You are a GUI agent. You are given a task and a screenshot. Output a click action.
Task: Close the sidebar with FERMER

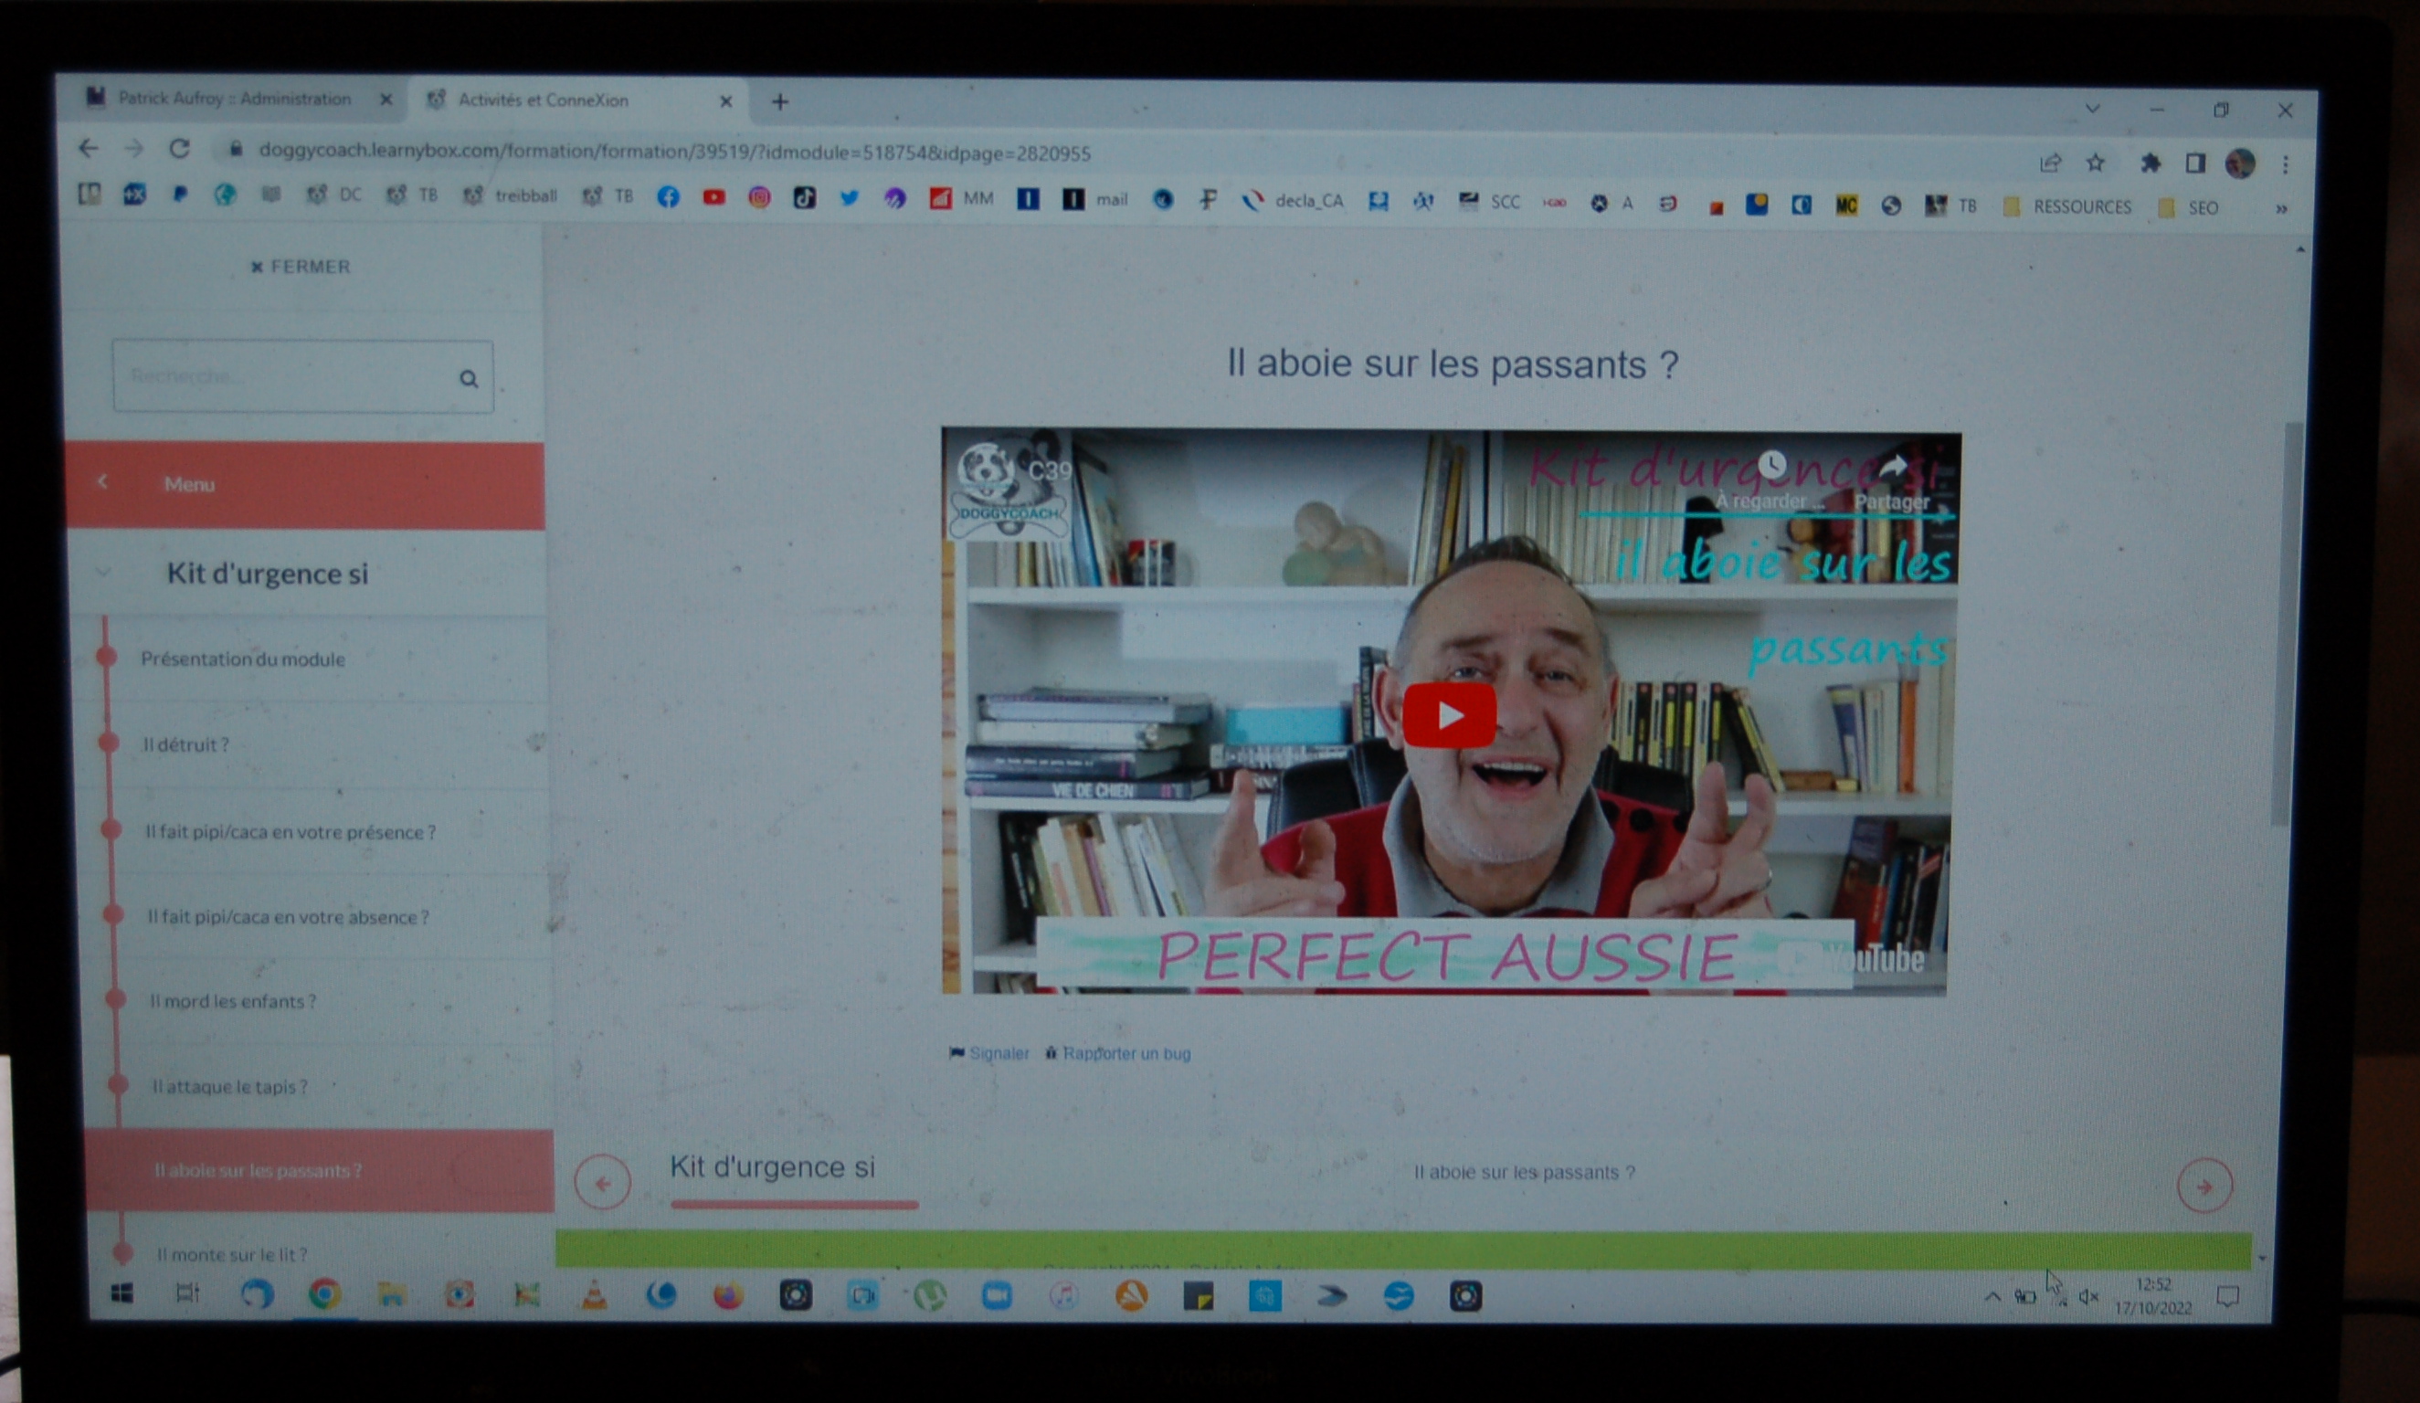[x=301, y=266]
